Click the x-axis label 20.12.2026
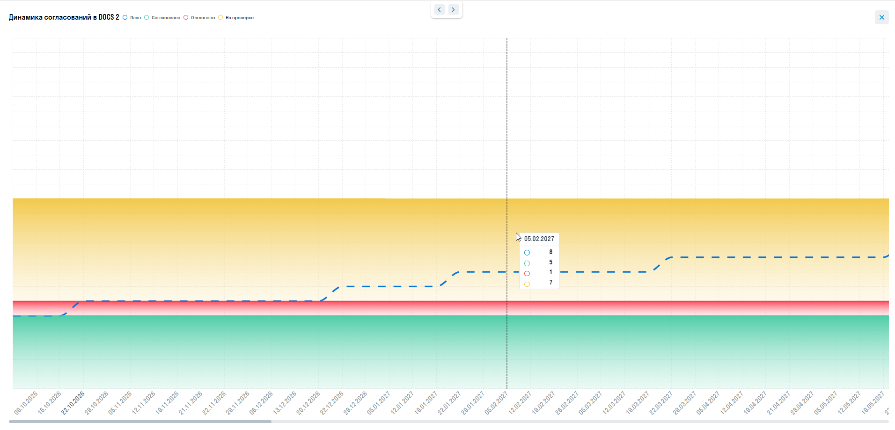This screenshot has width=895, height=430. tap(308, 403)
